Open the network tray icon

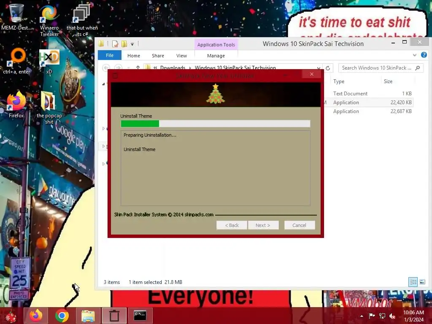pyautogui.click(x=382, y=316)
